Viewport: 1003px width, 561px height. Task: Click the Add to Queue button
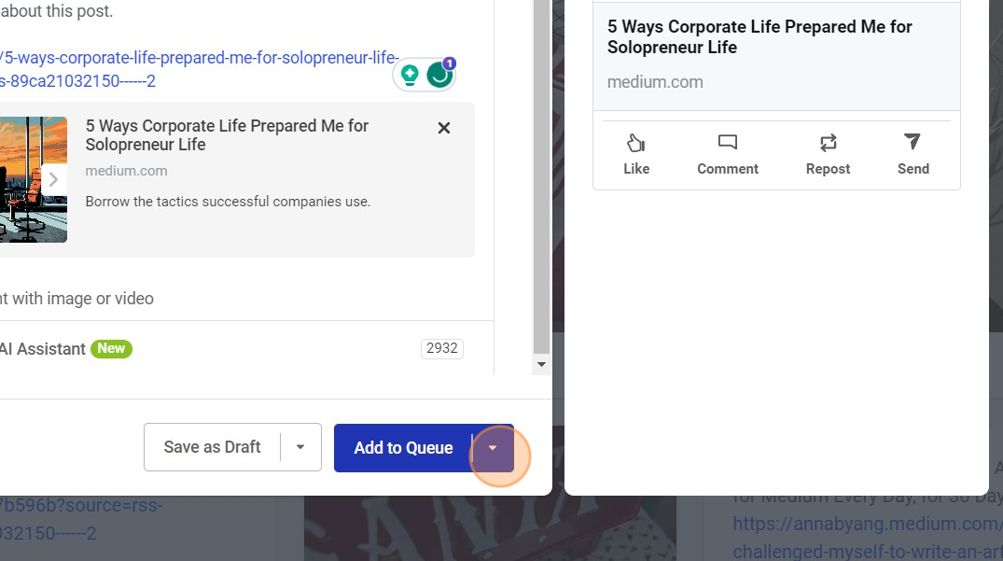403,447
